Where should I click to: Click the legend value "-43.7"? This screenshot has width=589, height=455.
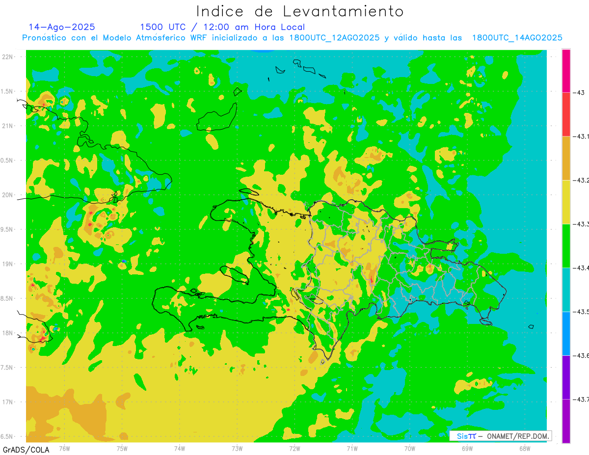[581, 399]
